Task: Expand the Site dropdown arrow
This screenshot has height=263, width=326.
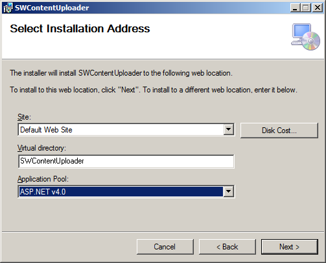Action: tap(228, 130)
